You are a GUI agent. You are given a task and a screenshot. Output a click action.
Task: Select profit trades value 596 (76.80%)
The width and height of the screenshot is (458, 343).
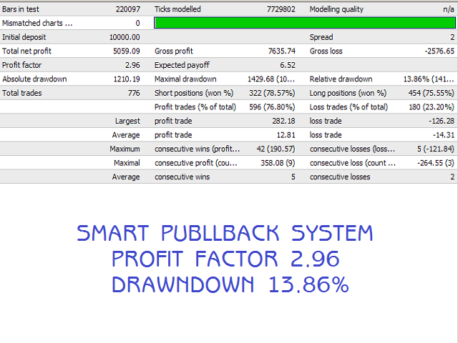272,107
